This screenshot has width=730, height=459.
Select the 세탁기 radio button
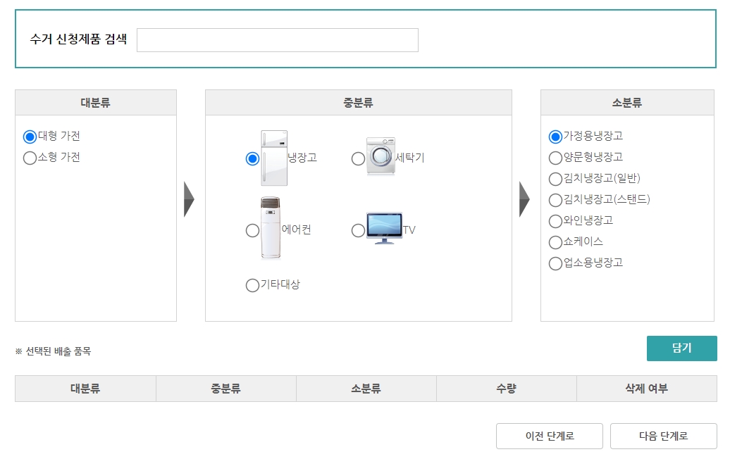tap(358, 158)
